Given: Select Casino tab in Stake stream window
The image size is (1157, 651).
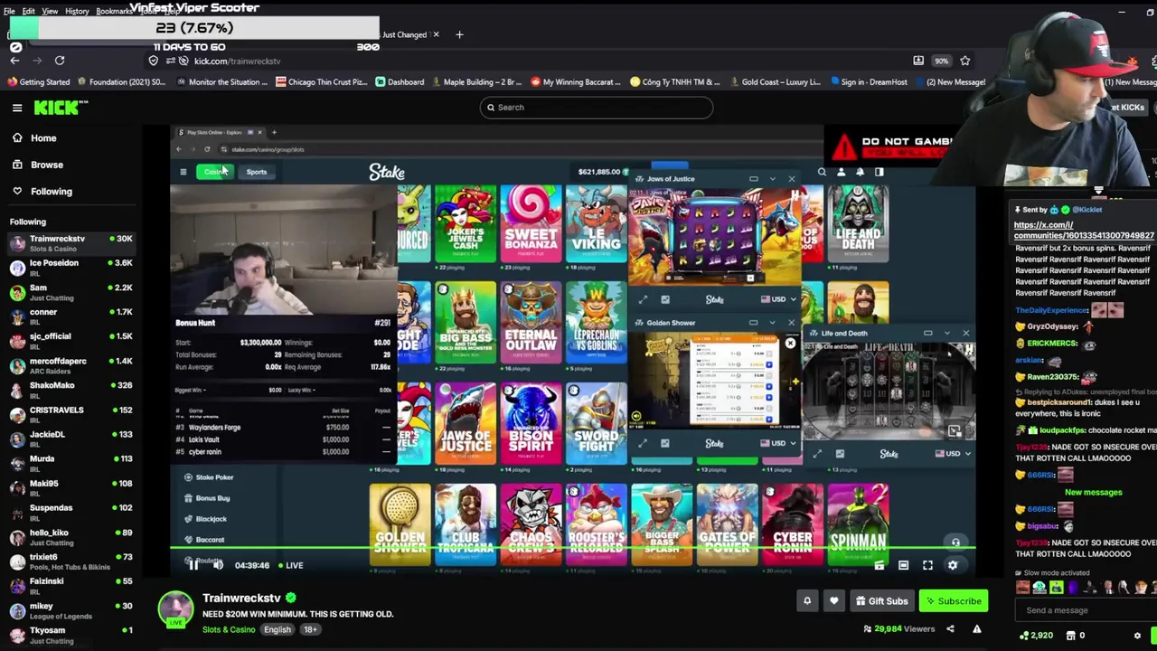Looking at the screenshot, I should tap(214, 172).
